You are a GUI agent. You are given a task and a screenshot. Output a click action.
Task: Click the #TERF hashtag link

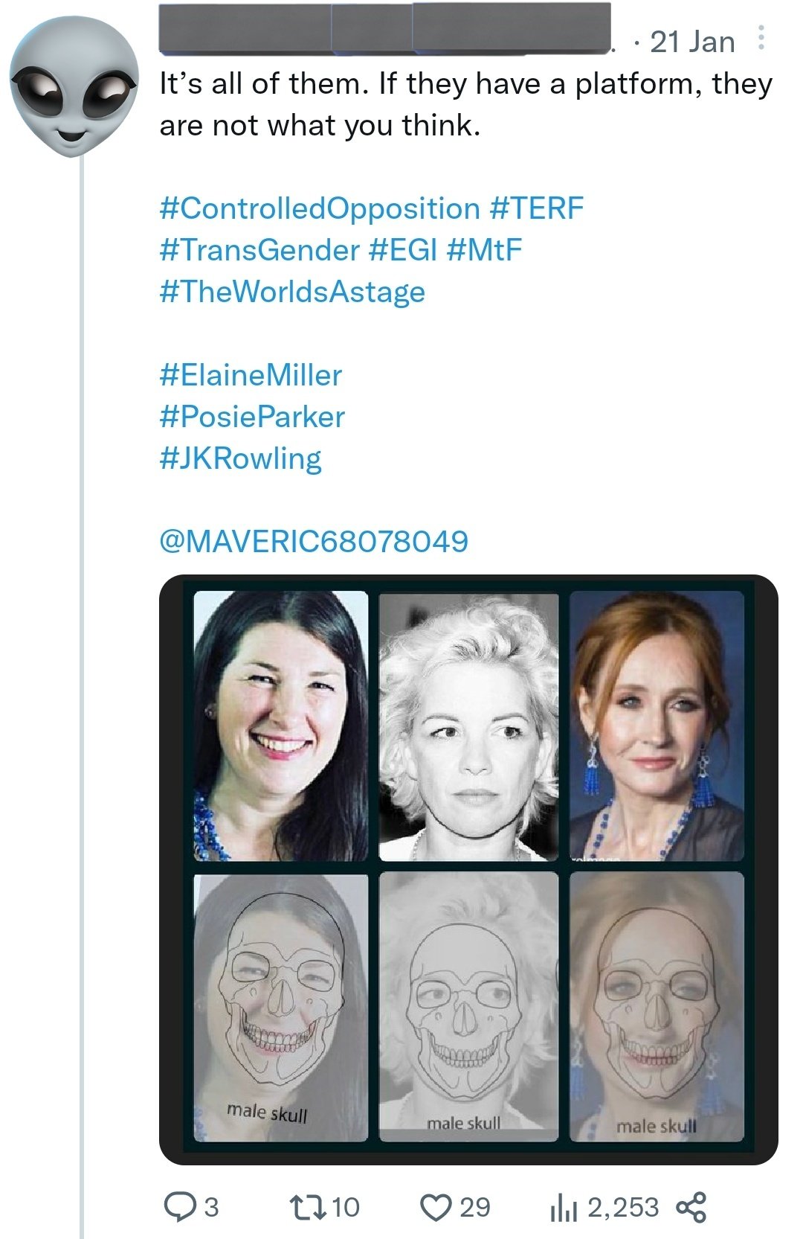click(x=537, y=208)
